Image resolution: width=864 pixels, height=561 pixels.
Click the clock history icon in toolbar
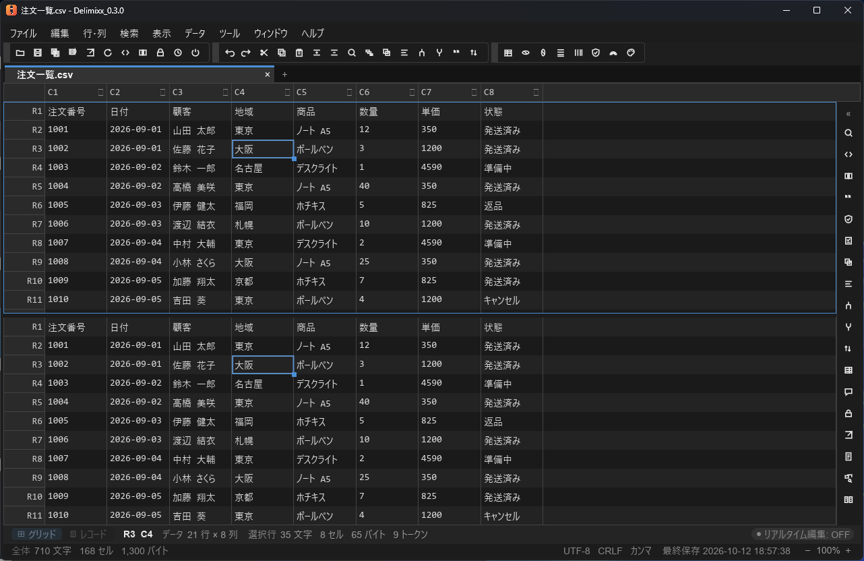click(x=178, y=53)
